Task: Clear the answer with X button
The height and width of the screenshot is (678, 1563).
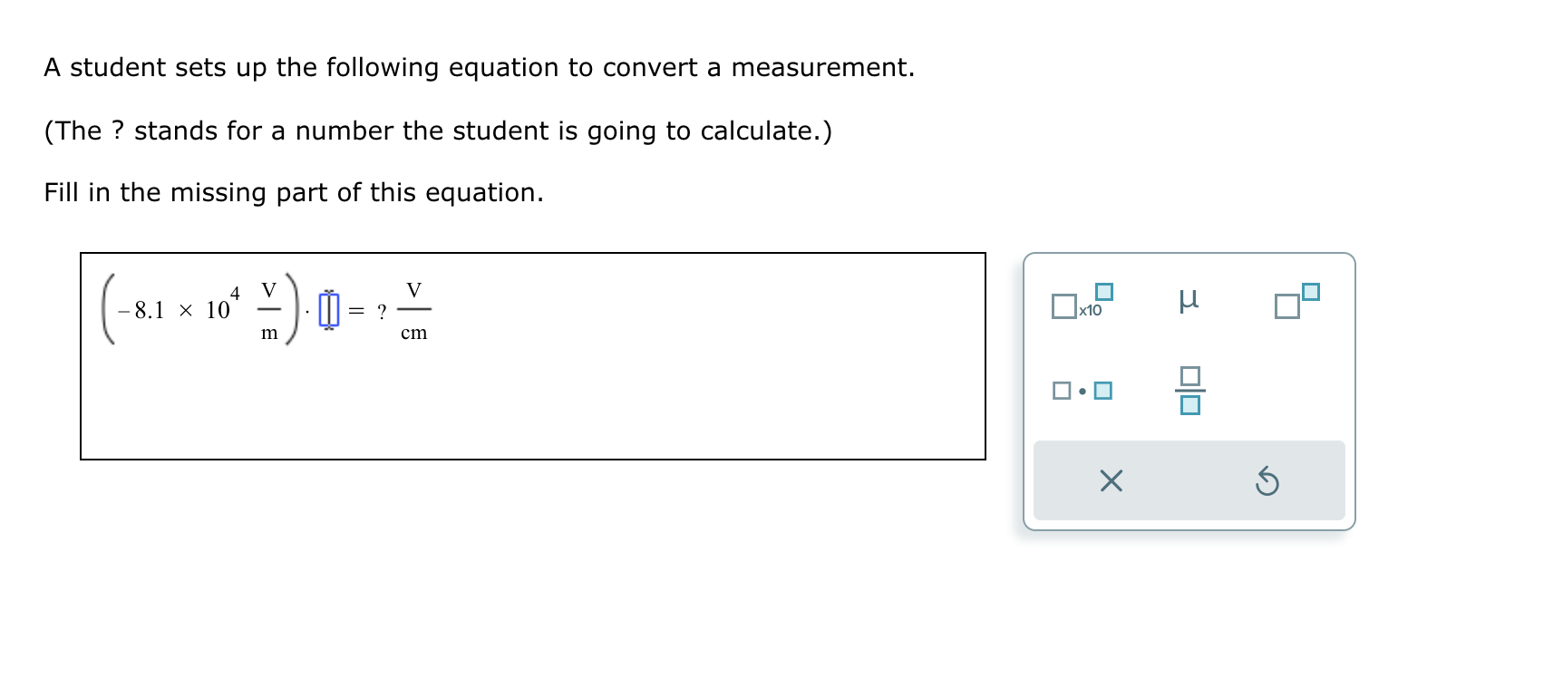Action: (1111, 480)
